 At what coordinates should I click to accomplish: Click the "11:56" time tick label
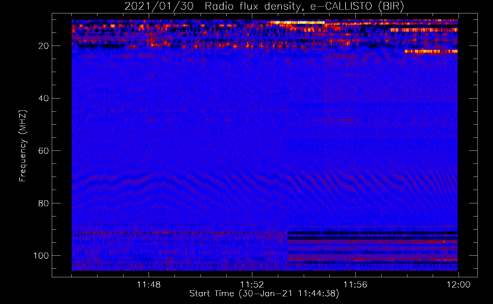(x=355, y=285)
